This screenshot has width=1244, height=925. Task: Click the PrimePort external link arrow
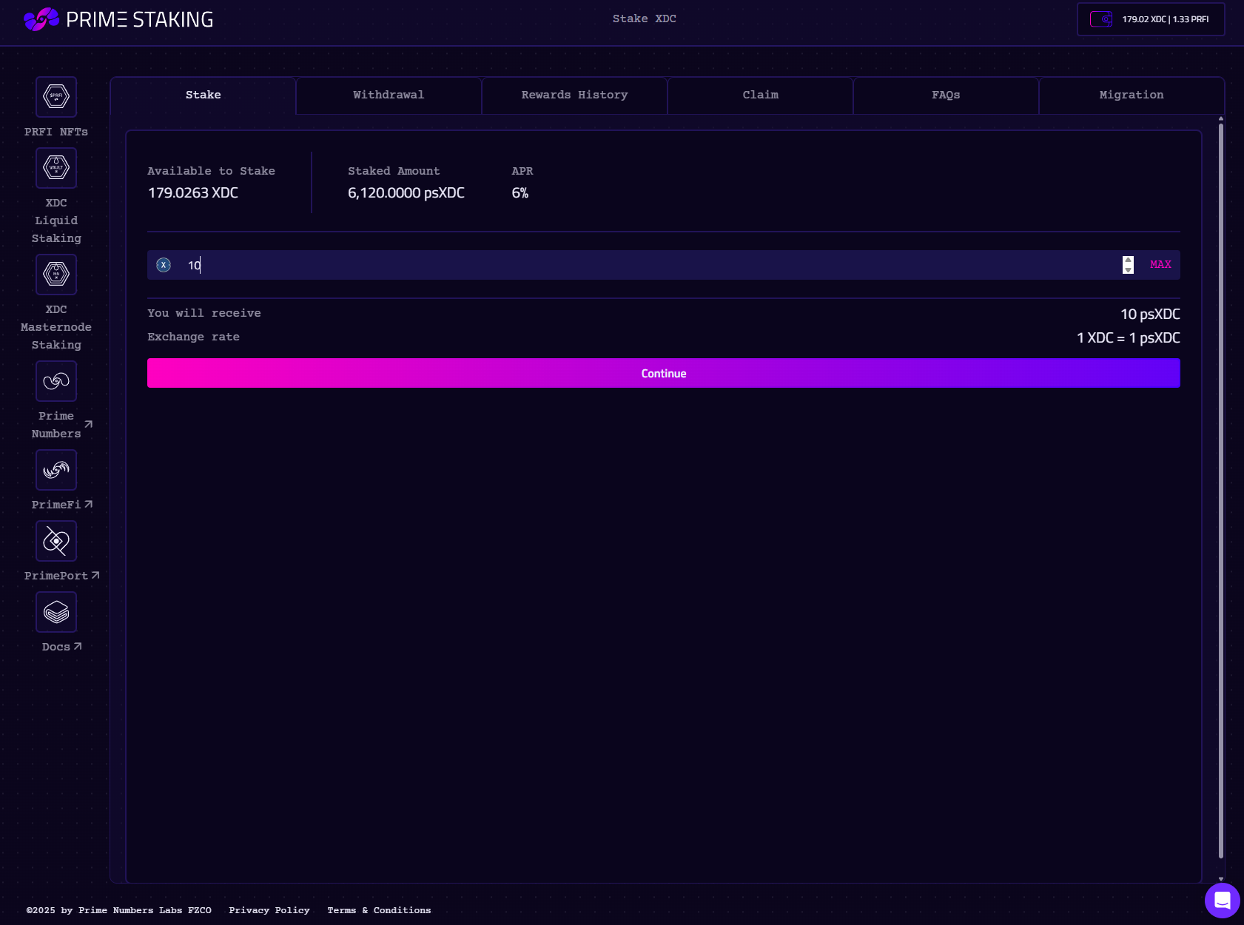(x=95, y=575)
